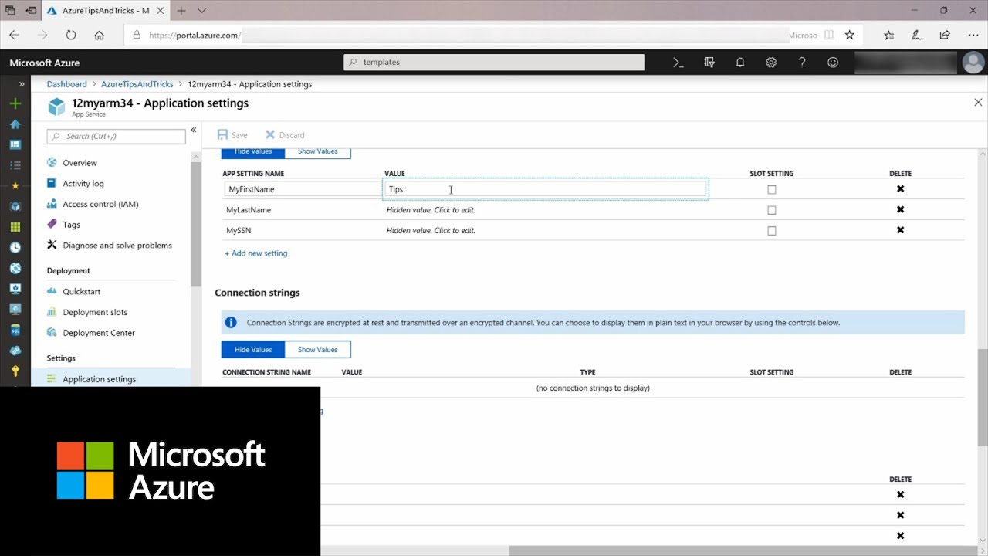Expand the left rail with double chevron

(x=22, y=84)
